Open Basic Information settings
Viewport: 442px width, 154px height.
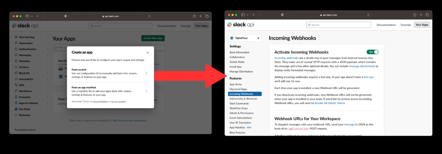[239, 52]
